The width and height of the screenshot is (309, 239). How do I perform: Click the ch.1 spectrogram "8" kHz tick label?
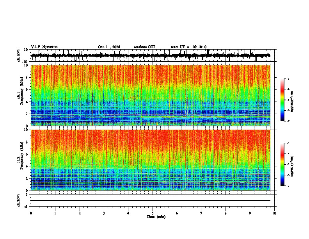(27, 77)
